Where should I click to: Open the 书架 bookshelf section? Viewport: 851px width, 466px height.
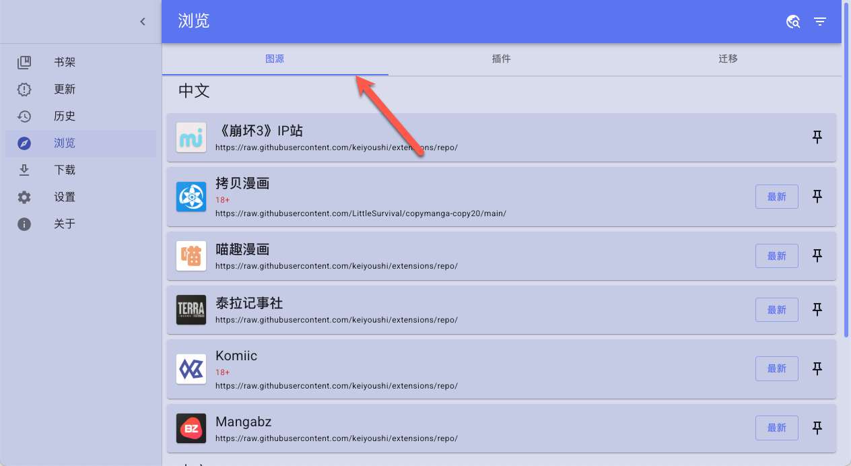(81, 63)
